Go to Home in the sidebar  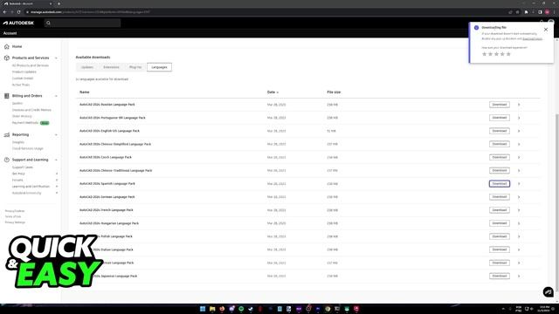click(17, 46)
